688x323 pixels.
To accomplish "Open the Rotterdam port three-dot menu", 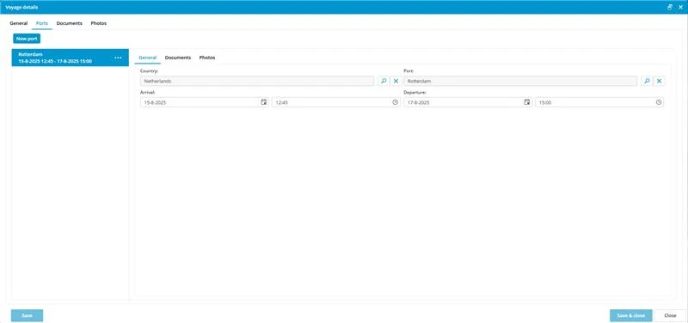I will point(118,58).
